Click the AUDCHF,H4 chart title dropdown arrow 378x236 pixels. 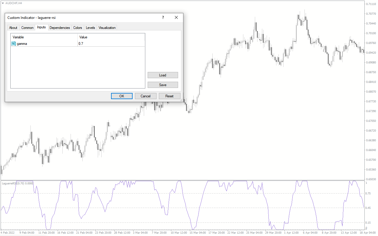[3, 3]
